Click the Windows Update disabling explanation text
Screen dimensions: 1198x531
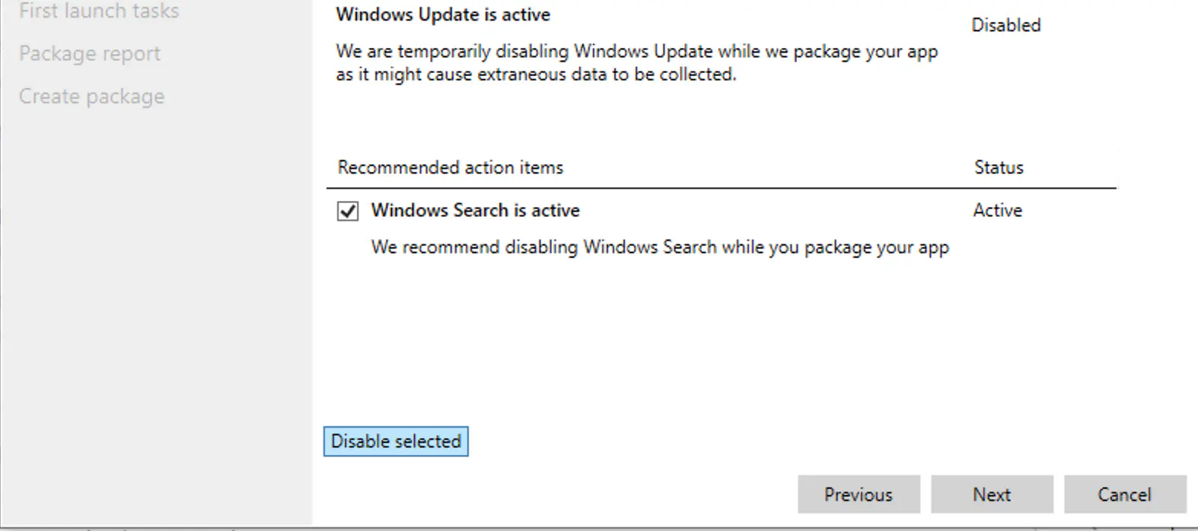(637, 62)
